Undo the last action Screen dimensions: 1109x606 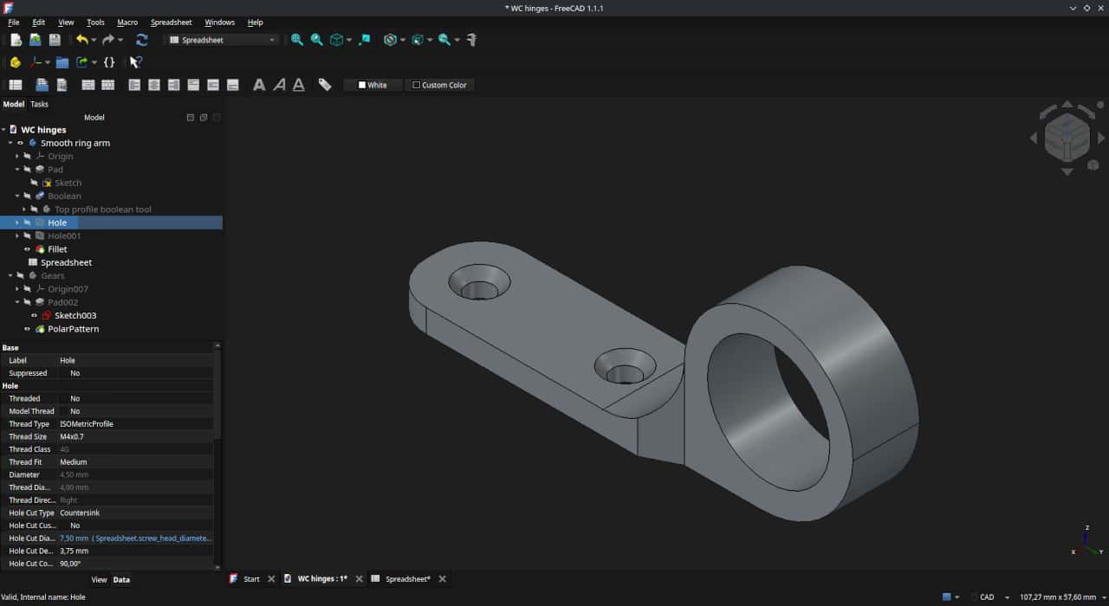[x=81, y=40]
